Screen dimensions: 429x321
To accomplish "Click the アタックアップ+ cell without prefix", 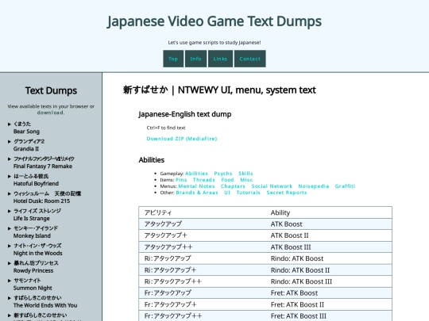I will click(203, 235).
